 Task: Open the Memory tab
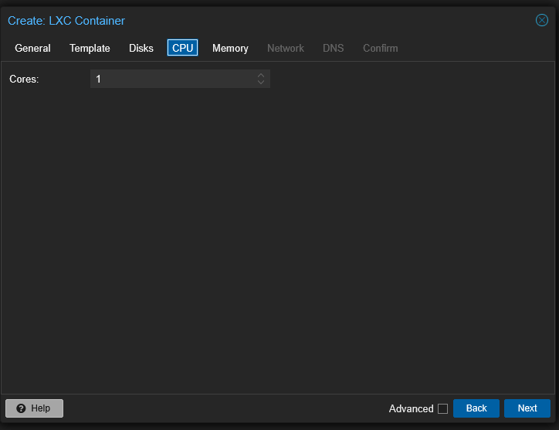230,48
